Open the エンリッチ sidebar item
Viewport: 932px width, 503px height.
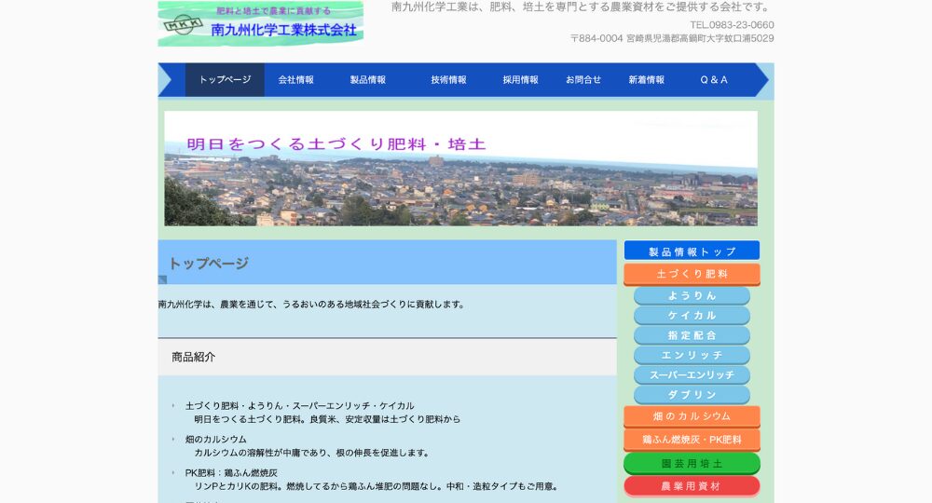coord(692,355)
